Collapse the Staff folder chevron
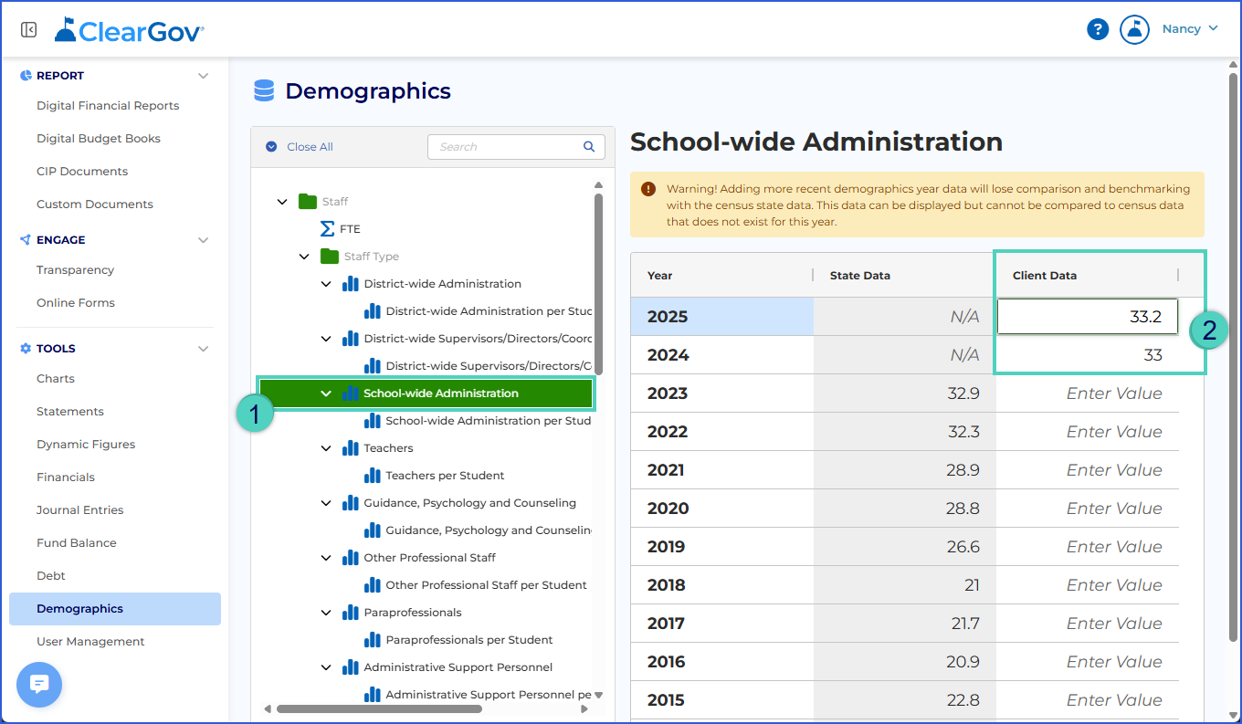1242x724 pixels. click(282, 202)
